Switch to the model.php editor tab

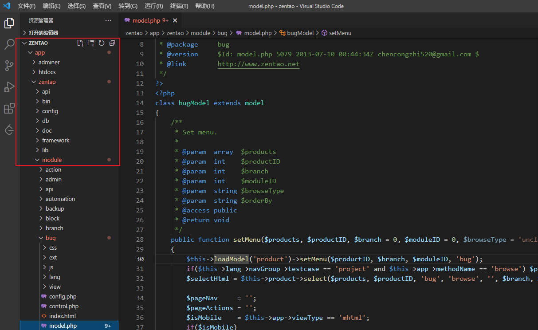point(150,20)
